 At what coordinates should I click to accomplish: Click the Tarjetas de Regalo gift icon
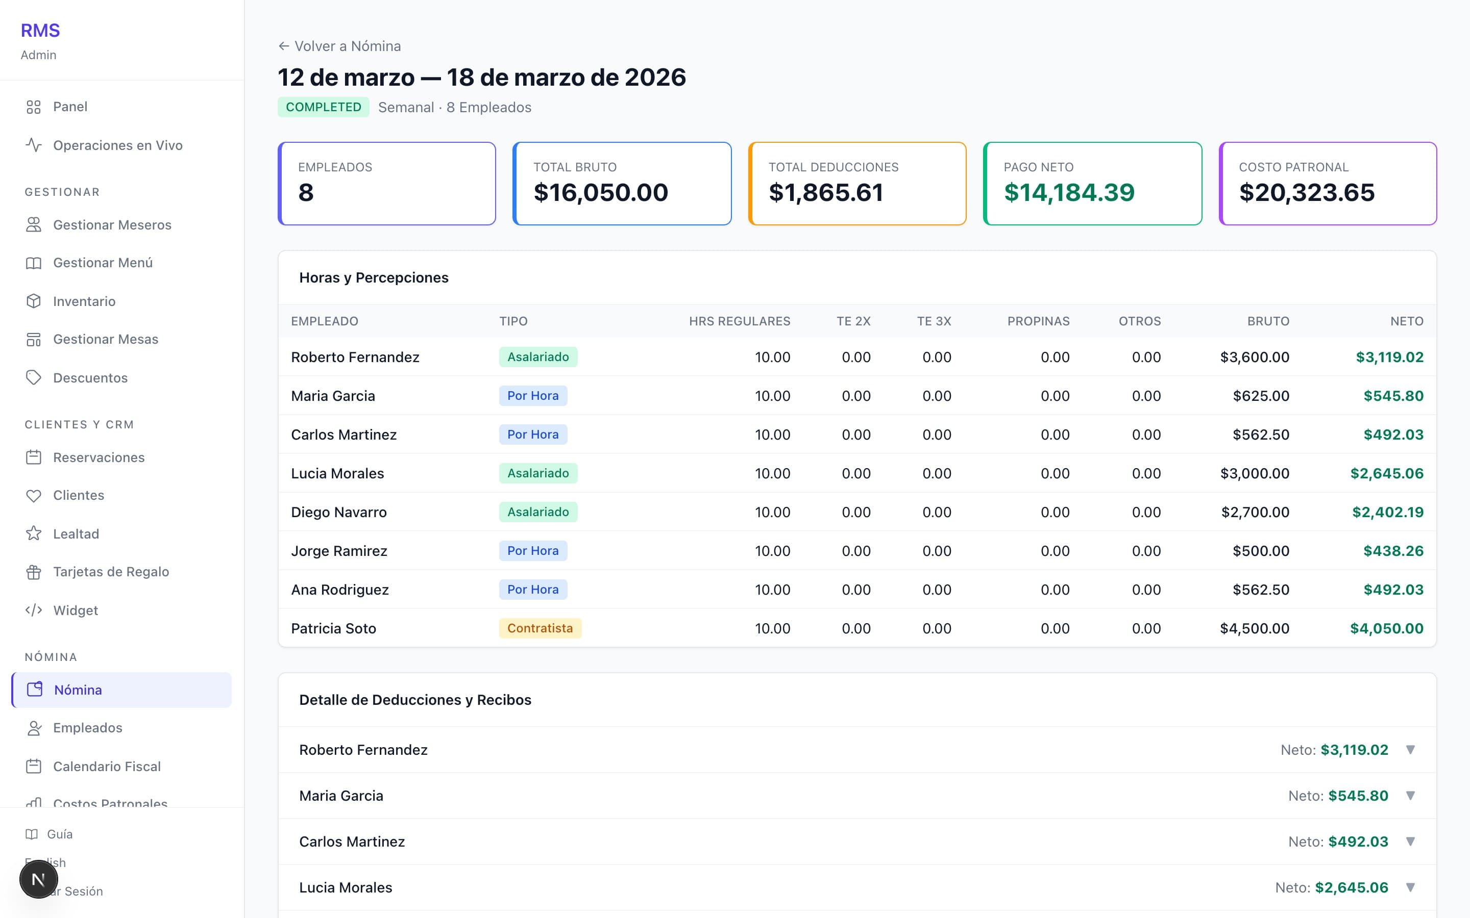(x=33, y=572)
